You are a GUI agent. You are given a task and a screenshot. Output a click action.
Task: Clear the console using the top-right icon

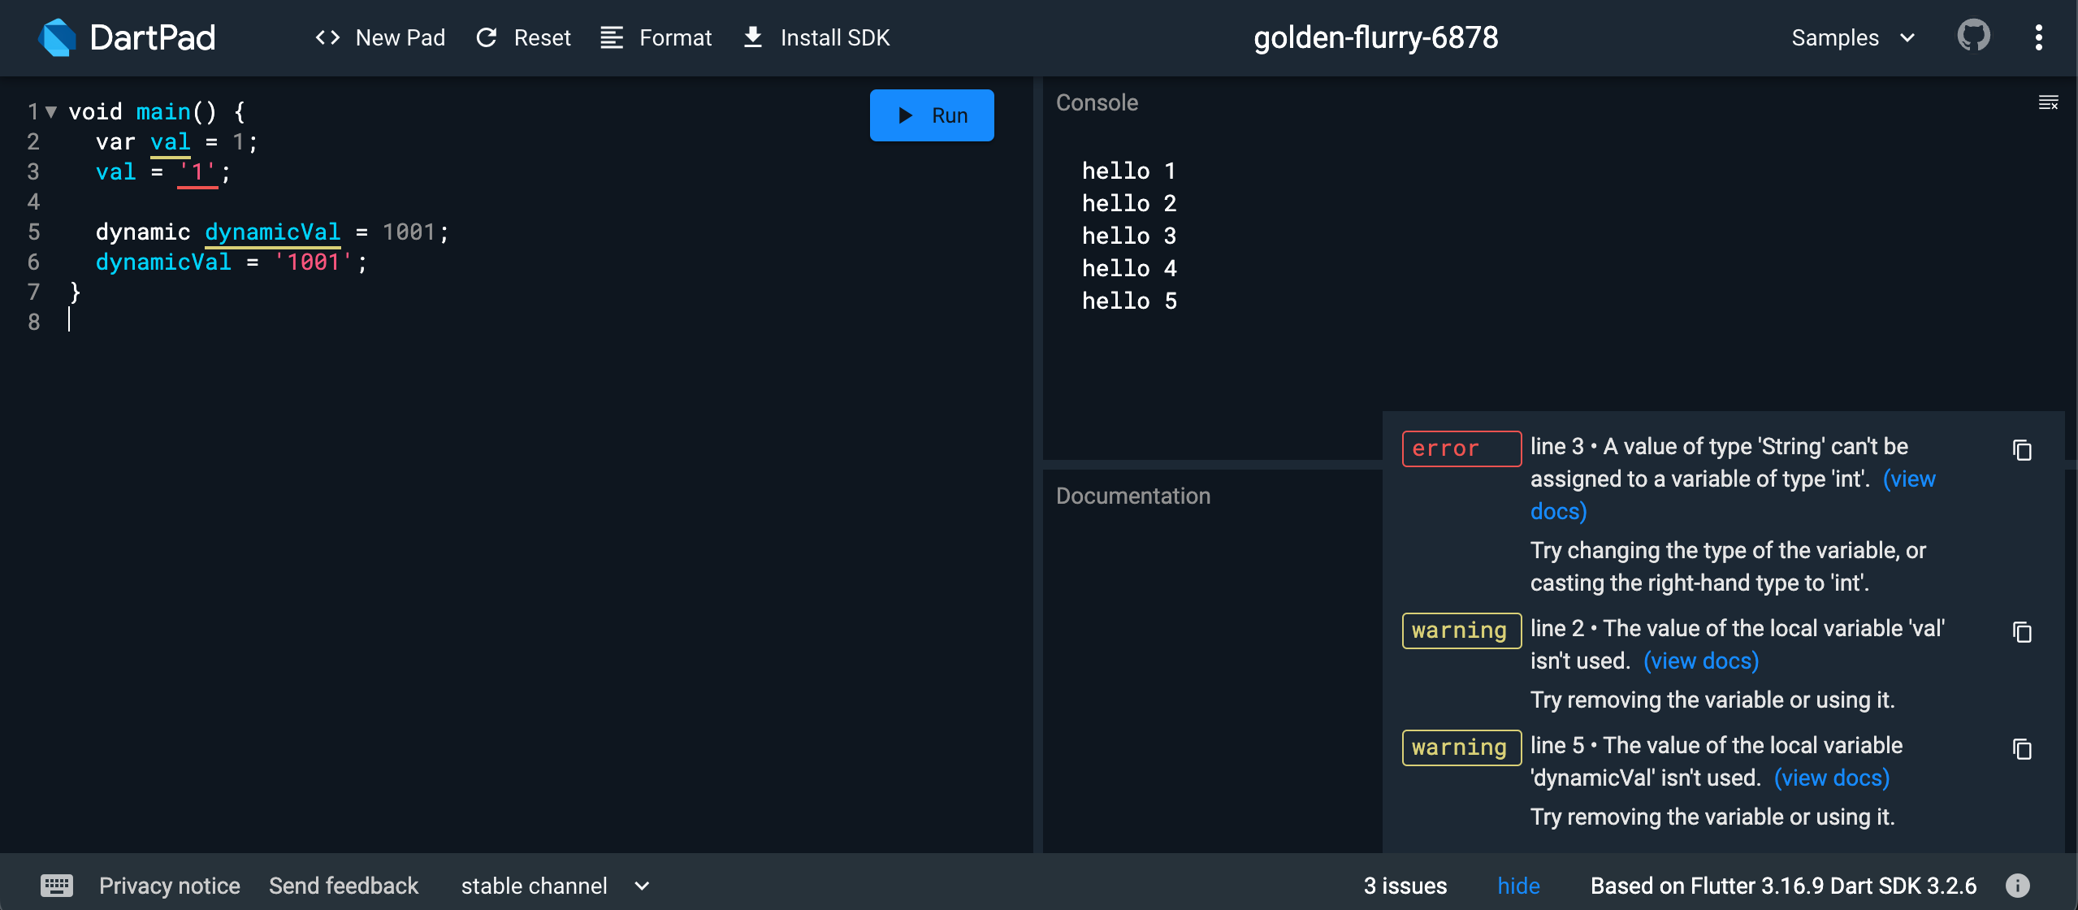(x=2048, y=102)
